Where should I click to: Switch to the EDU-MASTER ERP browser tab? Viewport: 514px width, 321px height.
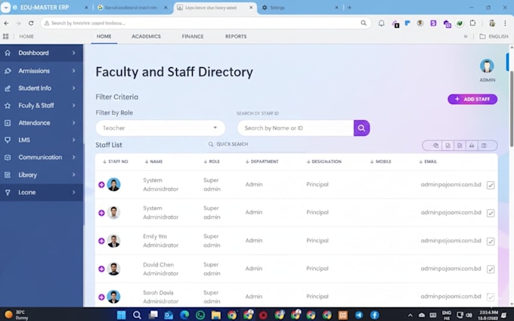(48, 8)
